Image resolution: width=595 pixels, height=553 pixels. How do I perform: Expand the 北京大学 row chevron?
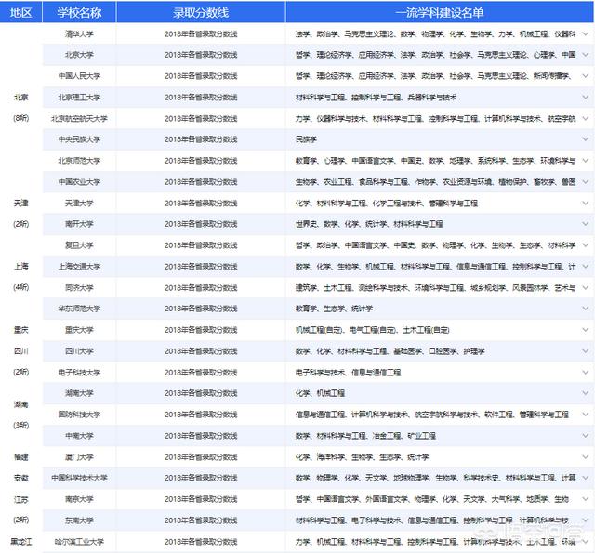pyautogui.click(x=585, y=55)
